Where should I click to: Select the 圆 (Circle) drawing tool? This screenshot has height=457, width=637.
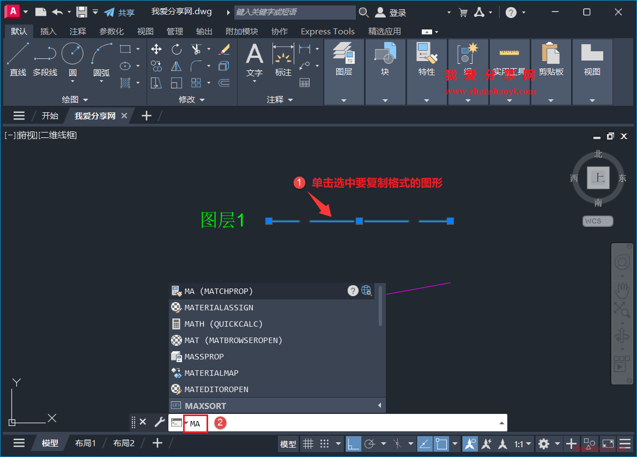tap(72, 53)
